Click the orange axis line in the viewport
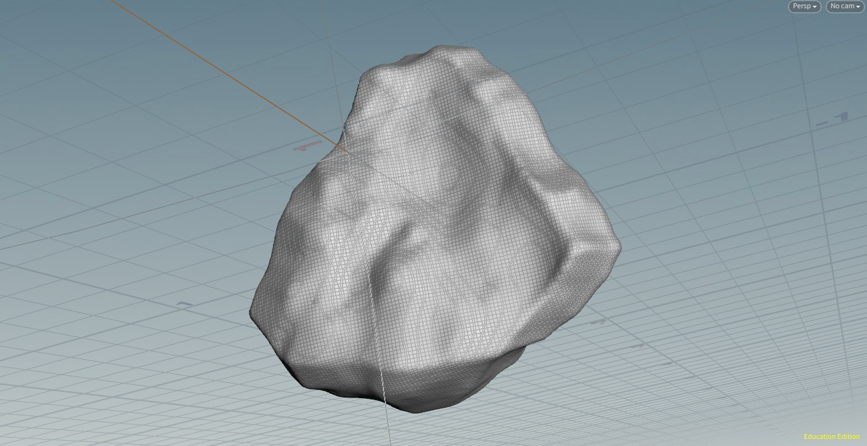The image size is (867, 446). pos(223,70)
